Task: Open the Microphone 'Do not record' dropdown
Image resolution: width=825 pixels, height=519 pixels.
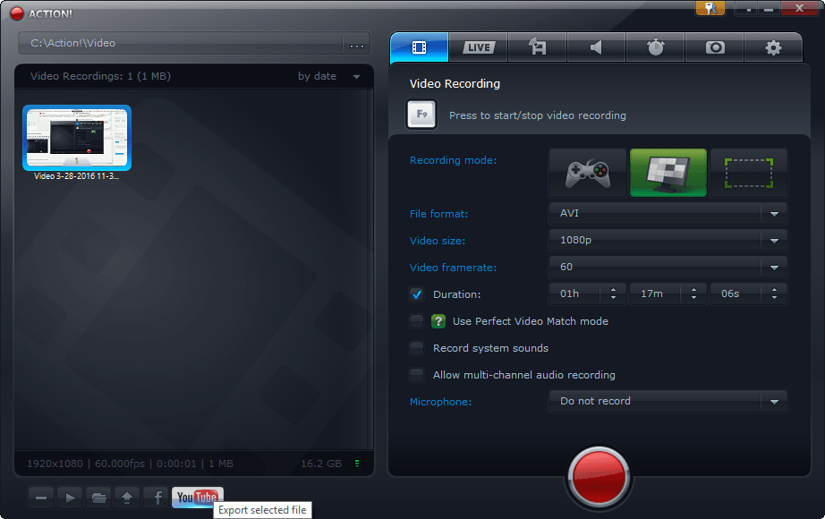Action: click(668, 401)
